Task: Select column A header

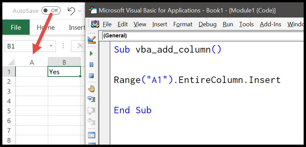Action: point(32,62)
